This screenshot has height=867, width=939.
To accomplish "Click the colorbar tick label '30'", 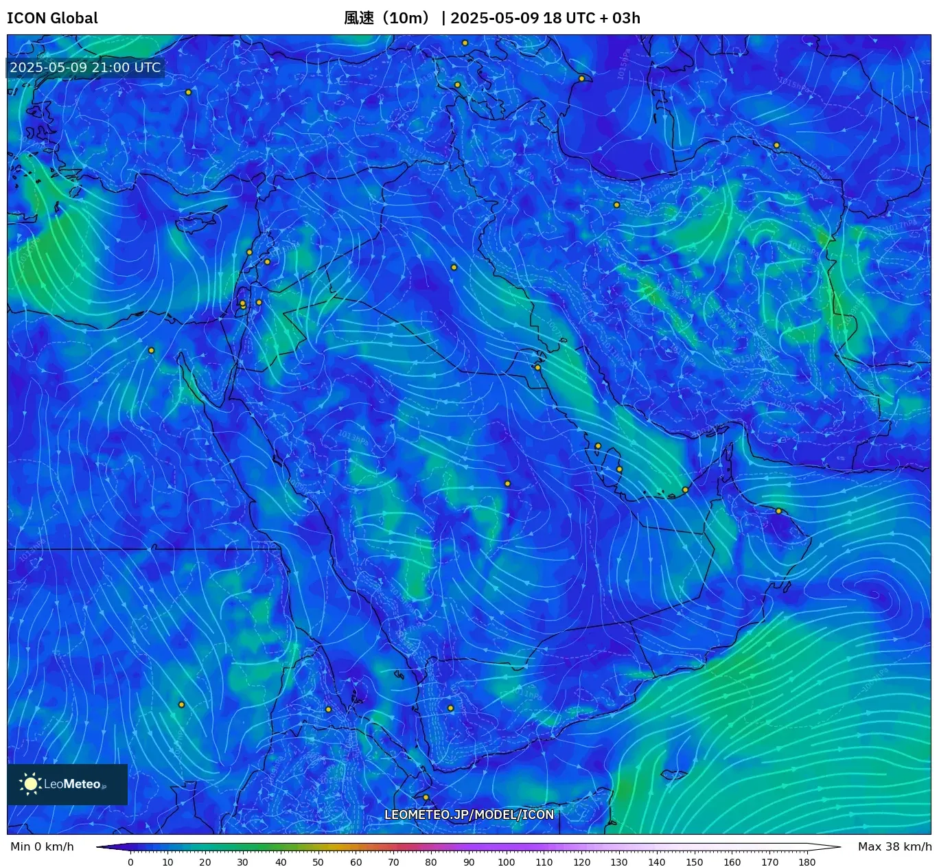I will (243, 862).
